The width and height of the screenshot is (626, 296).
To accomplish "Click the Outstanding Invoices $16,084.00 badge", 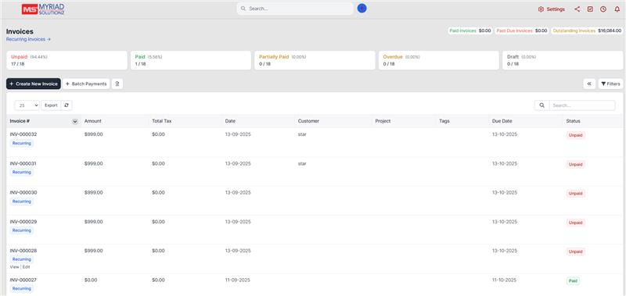I will 587,30.
